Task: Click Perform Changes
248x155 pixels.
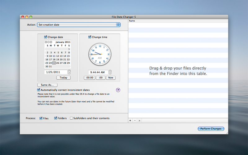Action: point(211,129)
